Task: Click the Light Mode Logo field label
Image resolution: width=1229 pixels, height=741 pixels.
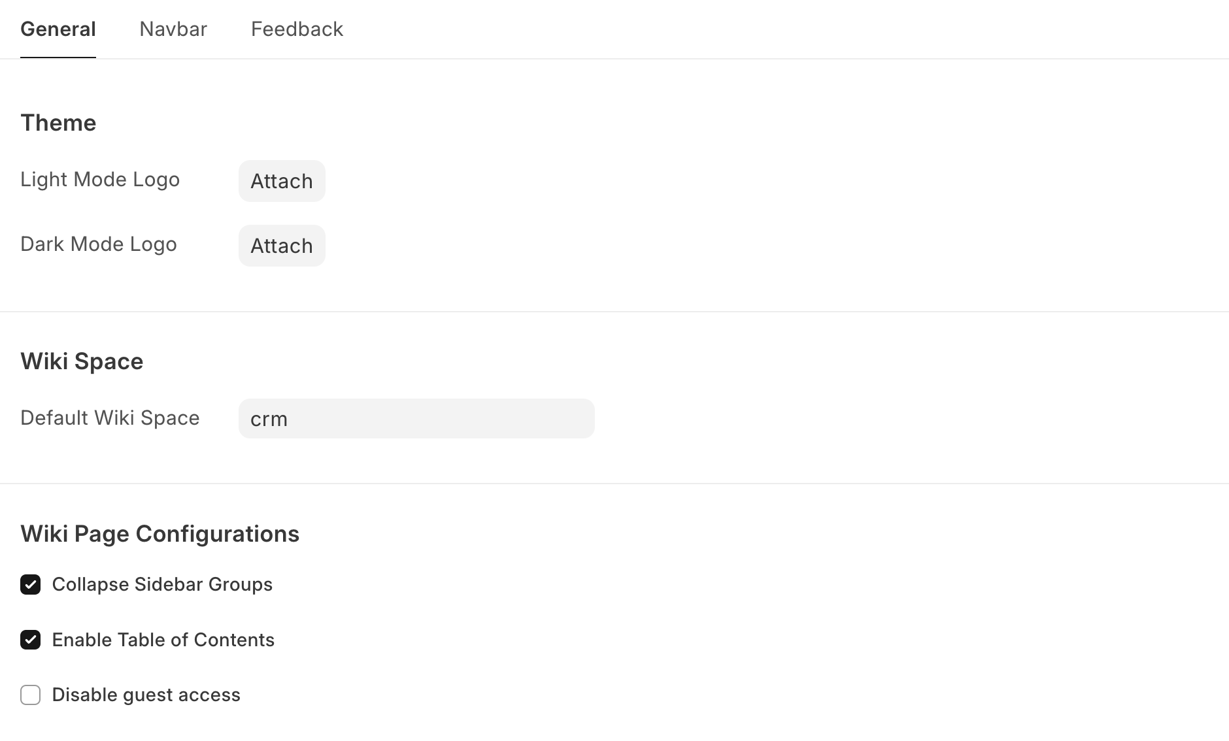Action: click(100, 180)
